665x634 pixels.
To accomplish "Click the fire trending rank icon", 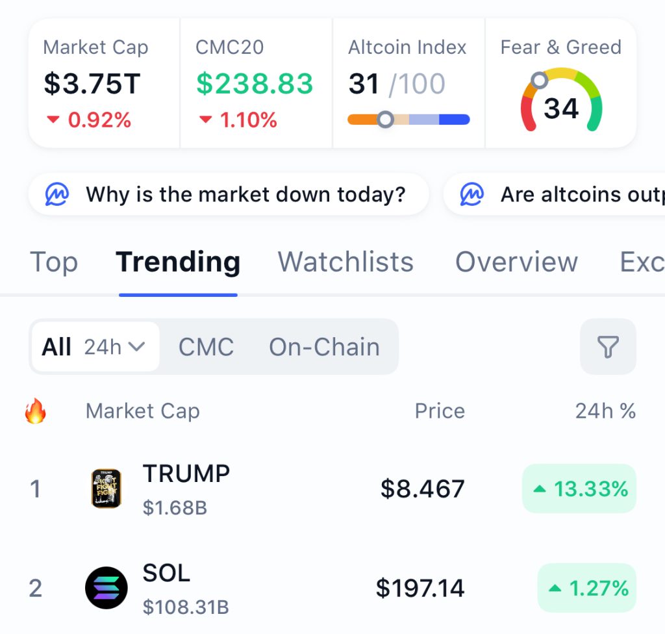I will [x=36, y=411].
